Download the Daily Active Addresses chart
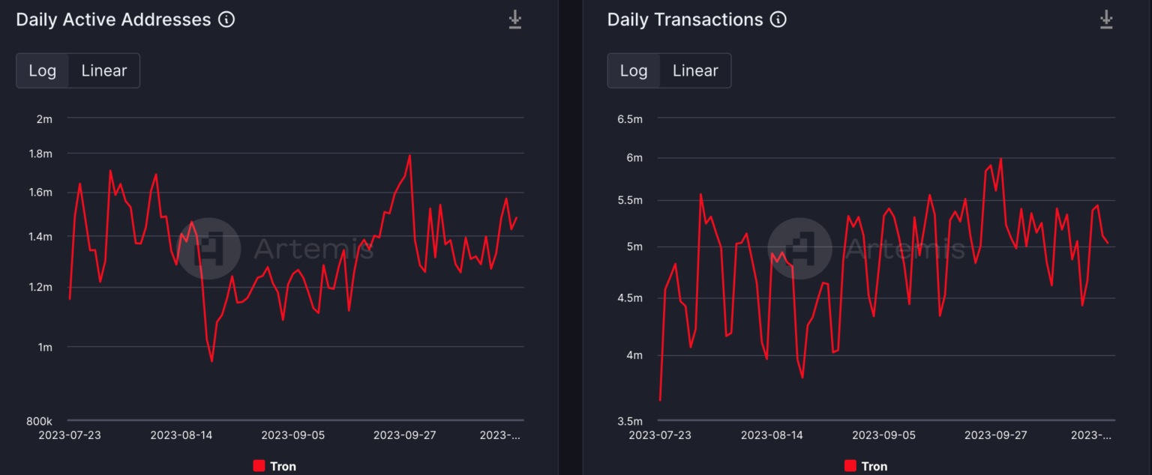Image resolution: width=1152 pixels, height=475 pixels. (515, 19)
